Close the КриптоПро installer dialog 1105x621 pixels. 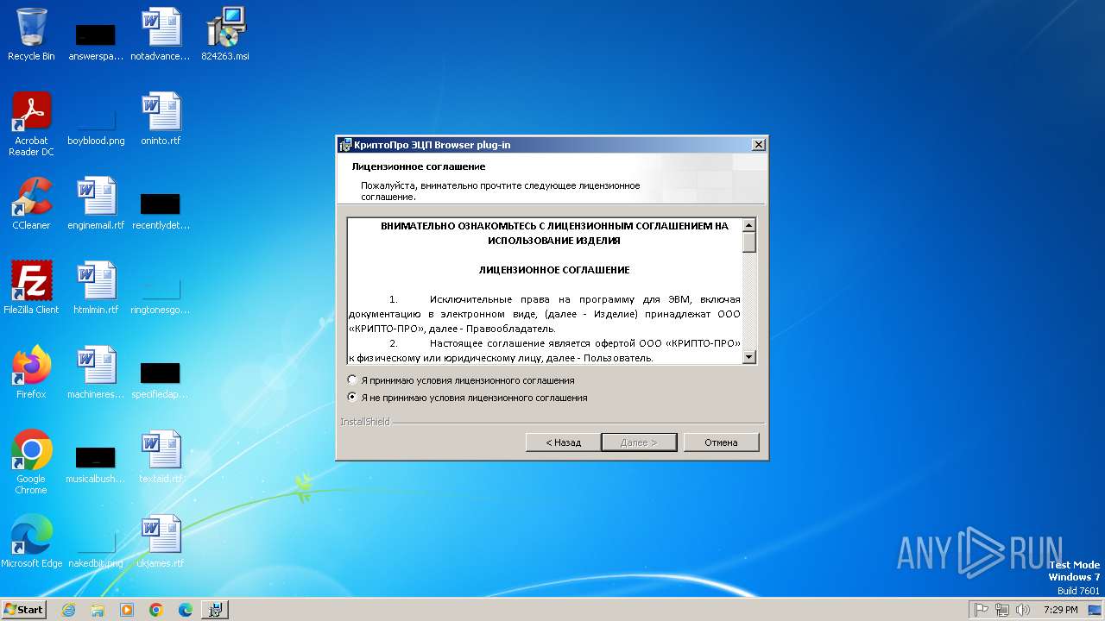758,145
